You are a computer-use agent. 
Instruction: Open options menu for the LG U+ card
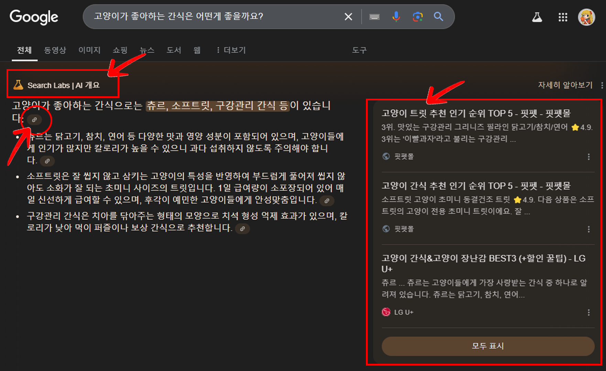click(x=589, y=313)
